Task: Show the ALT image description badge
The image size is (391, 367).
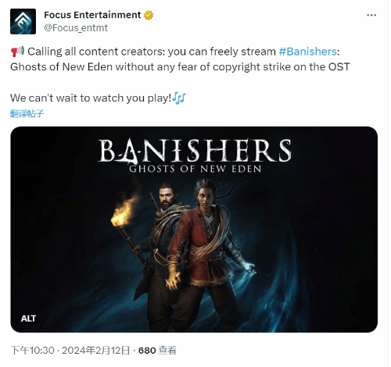Action: point(28,319)
